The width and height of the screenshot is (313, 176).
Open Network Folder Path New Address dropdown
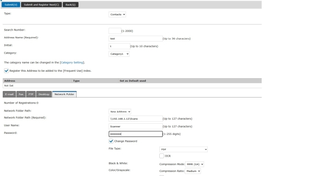point(120,112)
